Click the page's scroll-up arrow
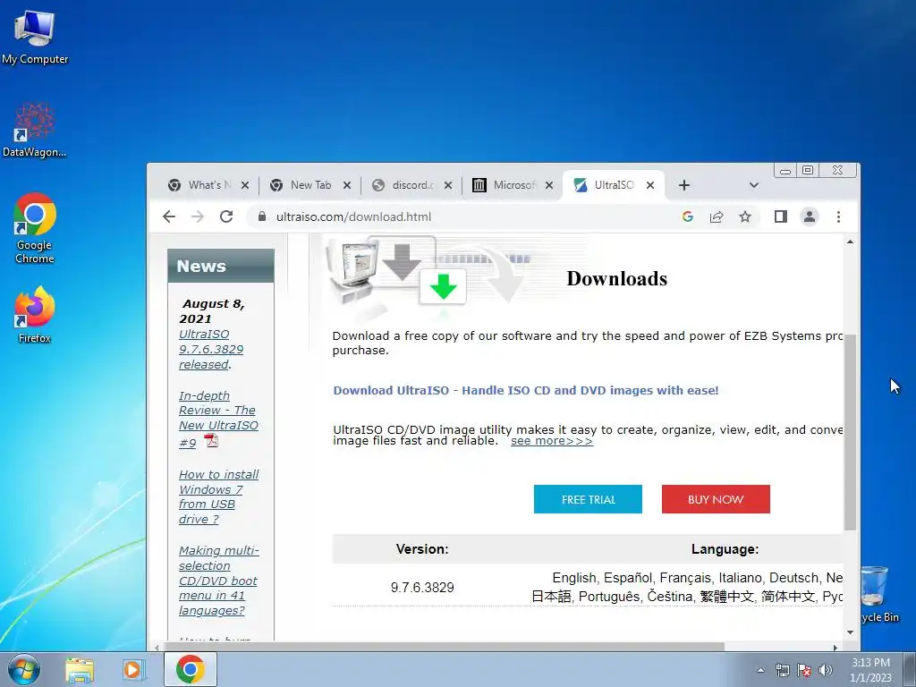The width and height of the screenshot is (916, 687). (850, 242)
